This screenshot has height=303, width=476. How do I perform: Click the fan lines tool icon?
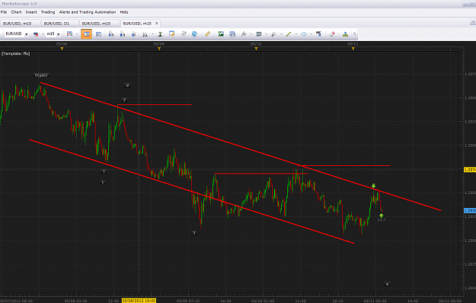coord(273,34)
